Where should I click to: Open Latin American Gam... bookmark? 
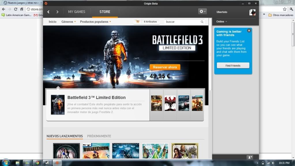(x=16, y=15)
